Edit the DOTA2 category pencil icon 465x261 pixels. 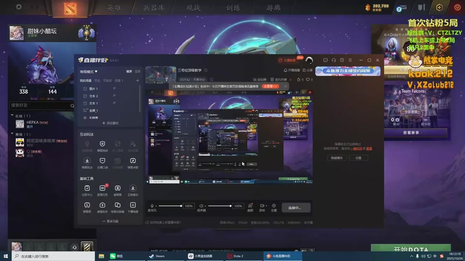coord(212,79)
